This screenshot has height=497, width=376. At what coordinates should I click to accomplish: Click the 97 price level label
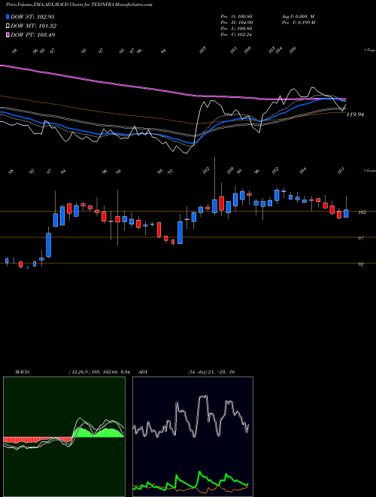360,239
